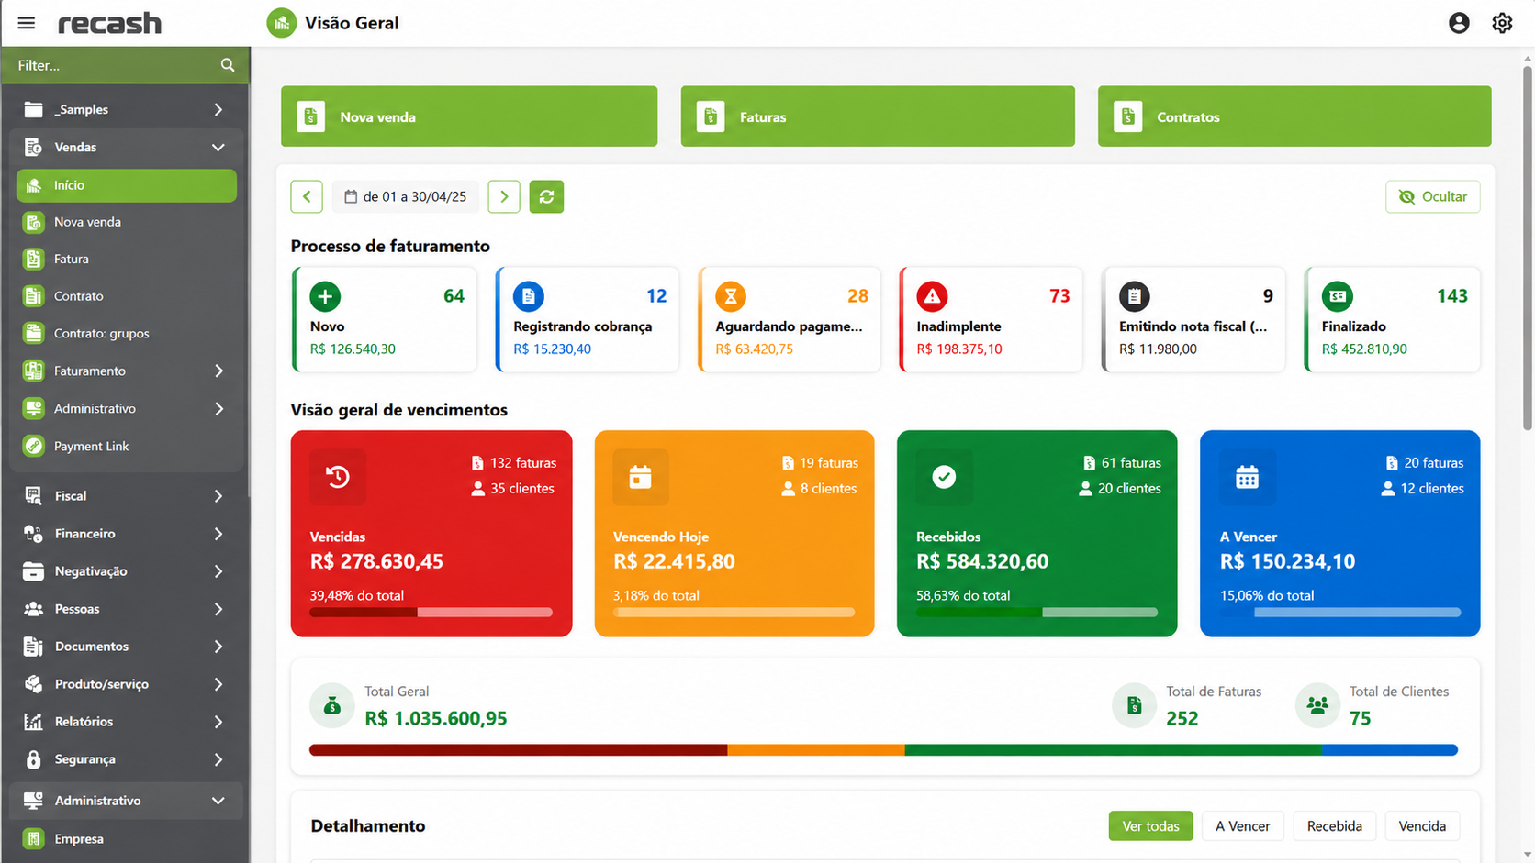The width and height of the screenshot is (1535, 863).
Task: Open Fatura in the sidebar
Action: [127, 259]
